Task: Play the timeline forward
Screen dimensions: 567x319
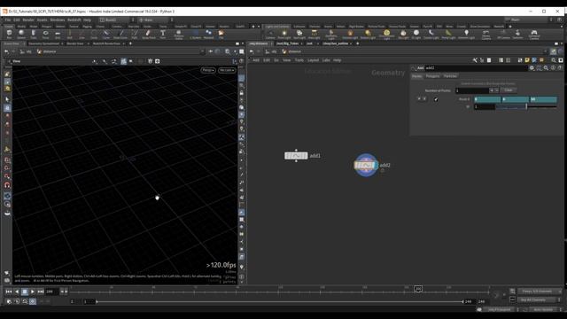Action: (x=33, y=292)
